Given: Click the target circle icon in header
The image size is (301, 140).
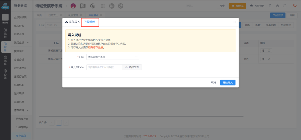Looking at the screenshot, I should point(277,6).
